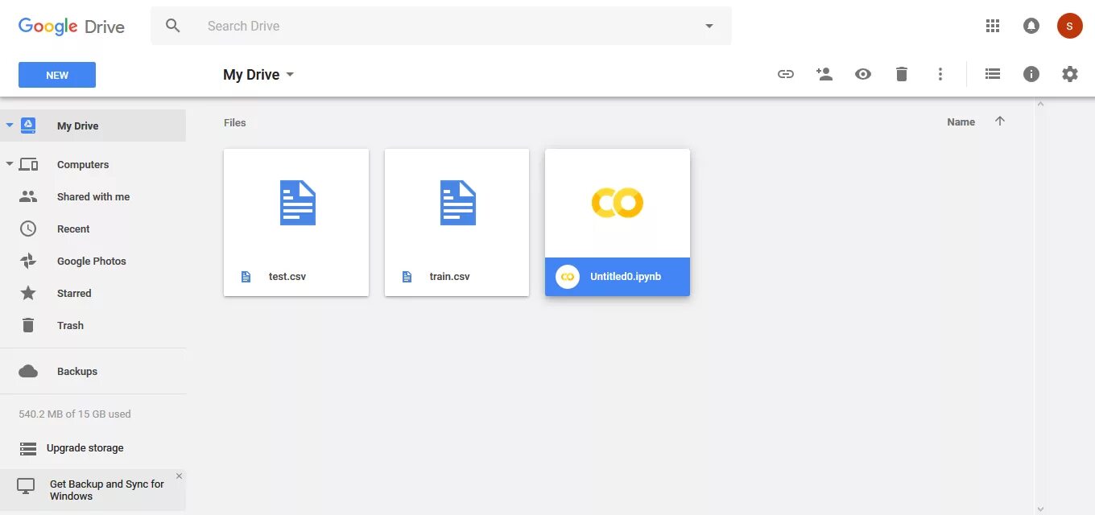
Task: Click the Shared with me people icon
Action: coord(28,196)
